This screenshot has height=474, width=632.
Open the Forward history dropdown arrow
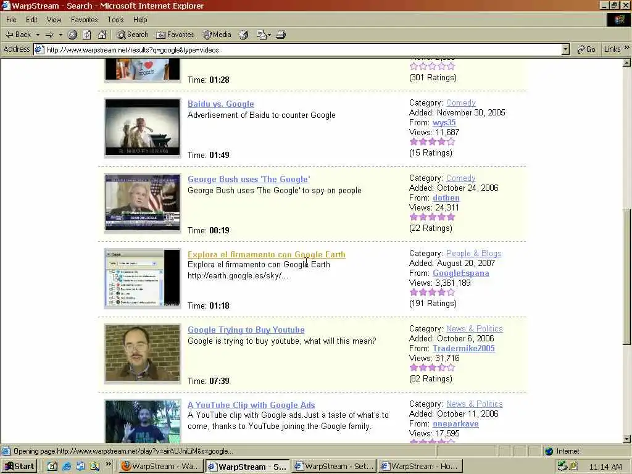tap(60, 35)
